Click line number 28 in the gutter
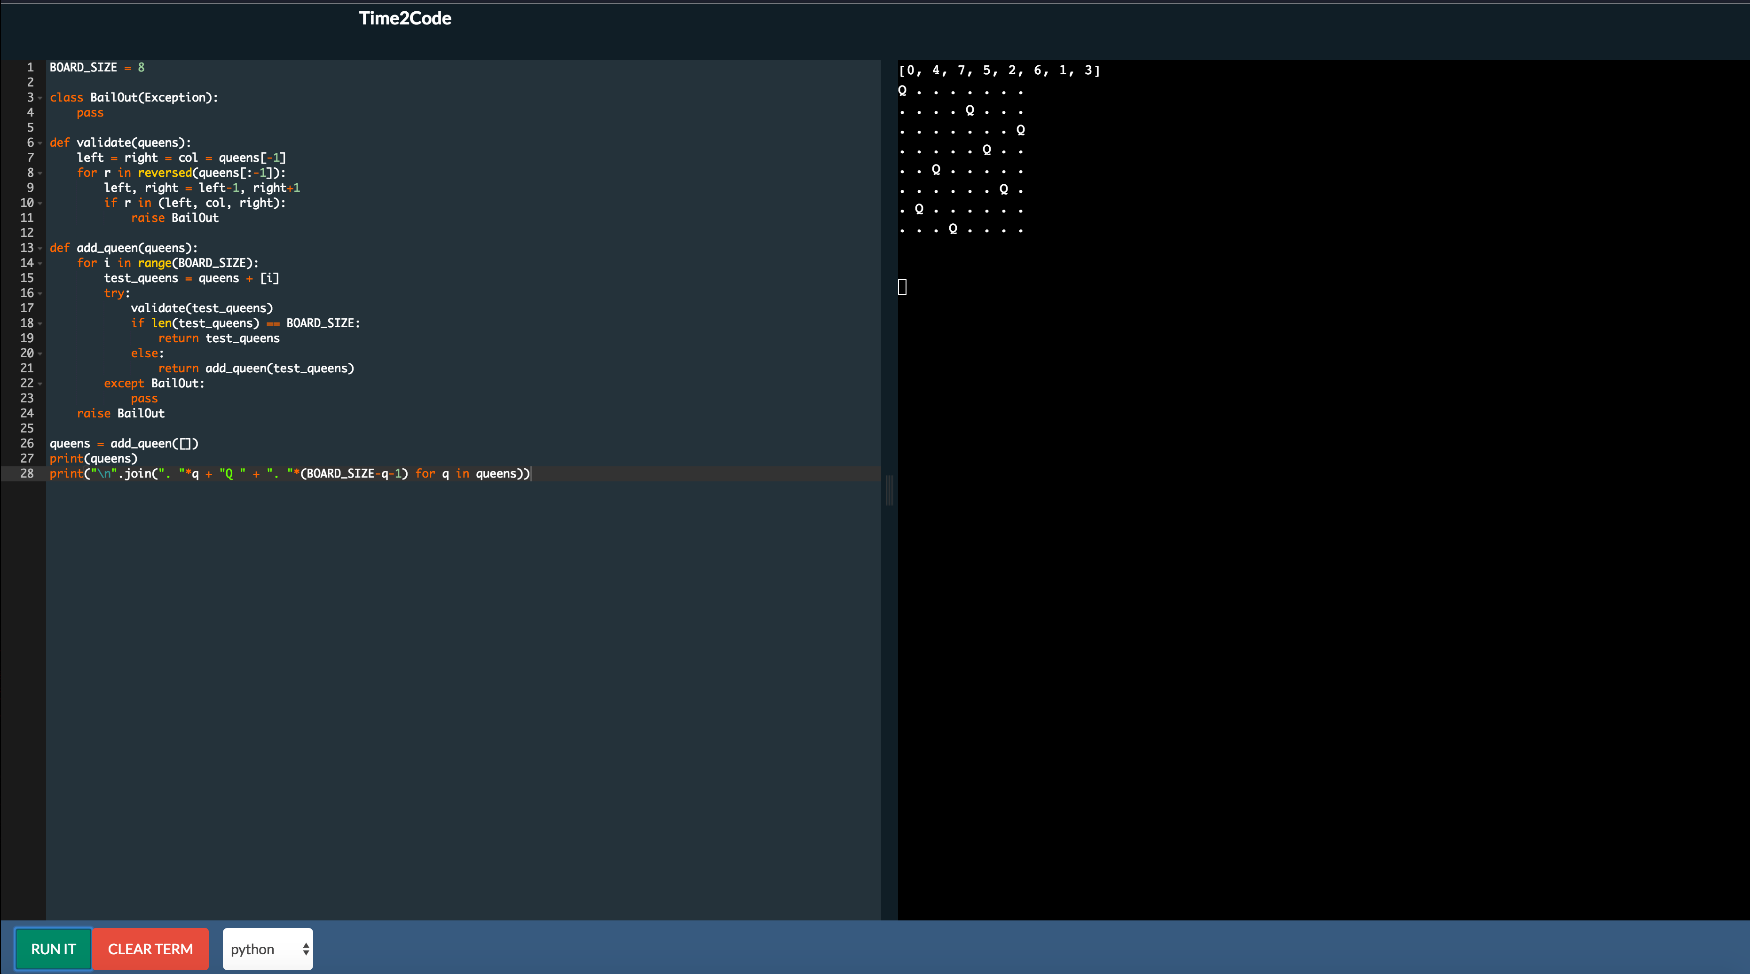 pos(26,473)
